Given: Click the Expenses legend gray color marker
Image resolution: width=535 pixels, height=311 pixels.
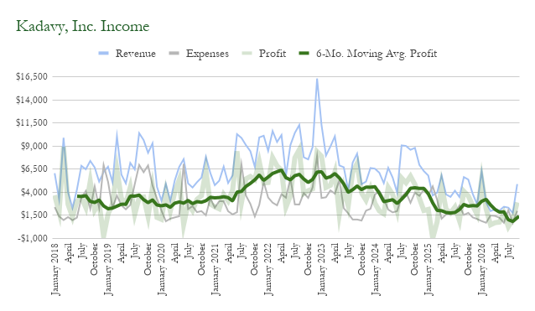Looking at the screenshot, I should click(174, 54).
